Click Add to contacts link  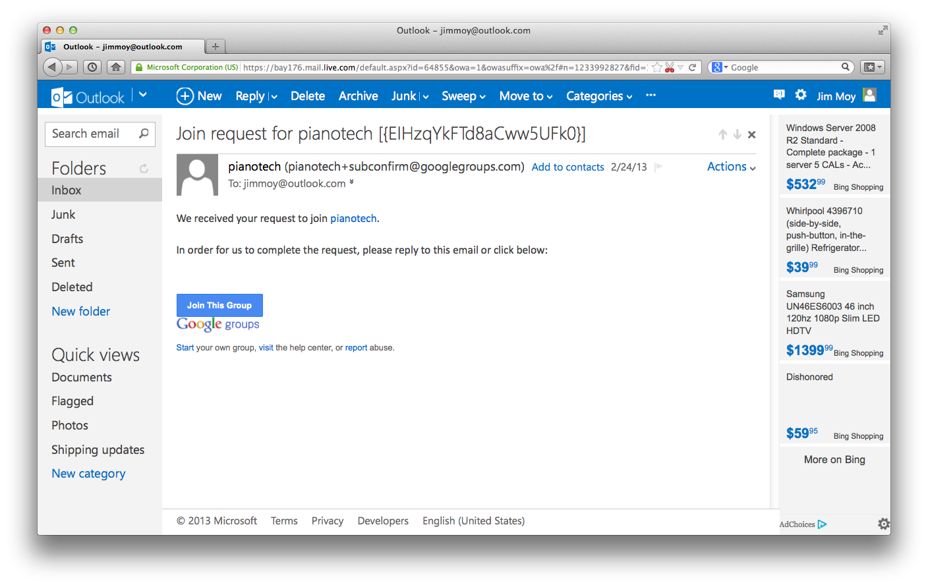tap(568, 167)
